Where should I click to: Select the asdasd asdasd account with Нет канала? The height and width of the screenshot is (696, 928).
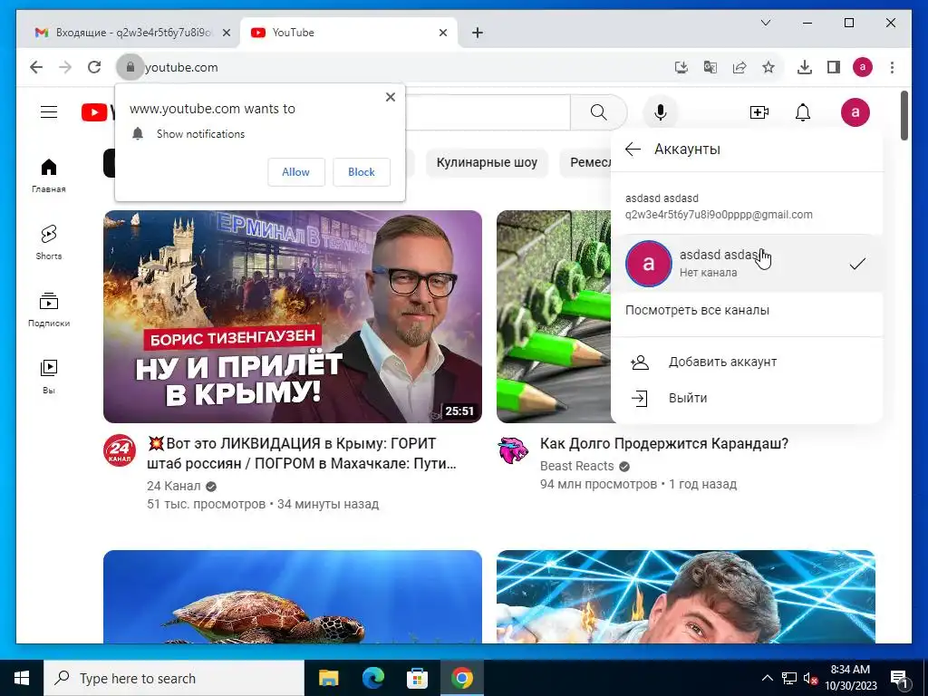click(747, 264)
